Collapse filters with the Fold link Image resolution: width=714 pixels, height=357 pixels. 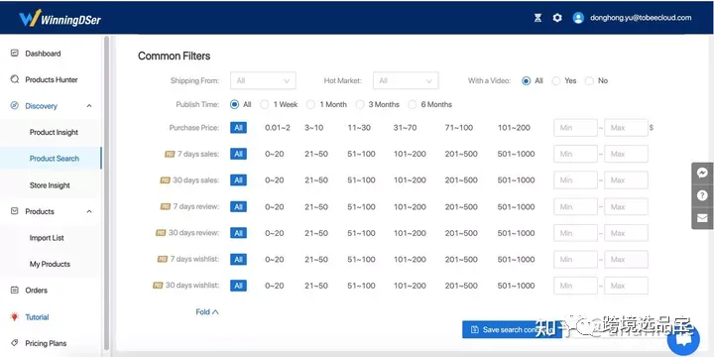[x=207, y=312]
